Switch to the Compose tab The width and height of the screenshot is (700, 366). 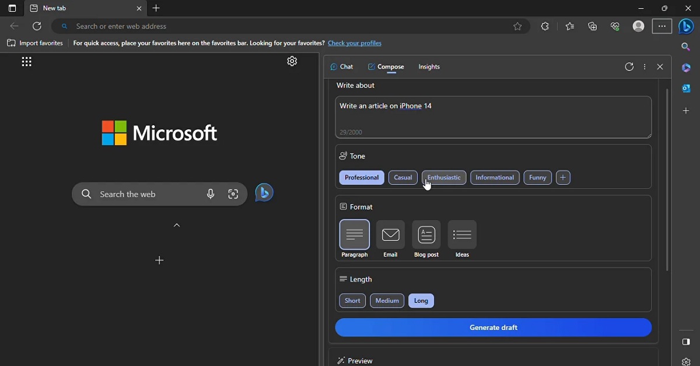coord(386,67)
